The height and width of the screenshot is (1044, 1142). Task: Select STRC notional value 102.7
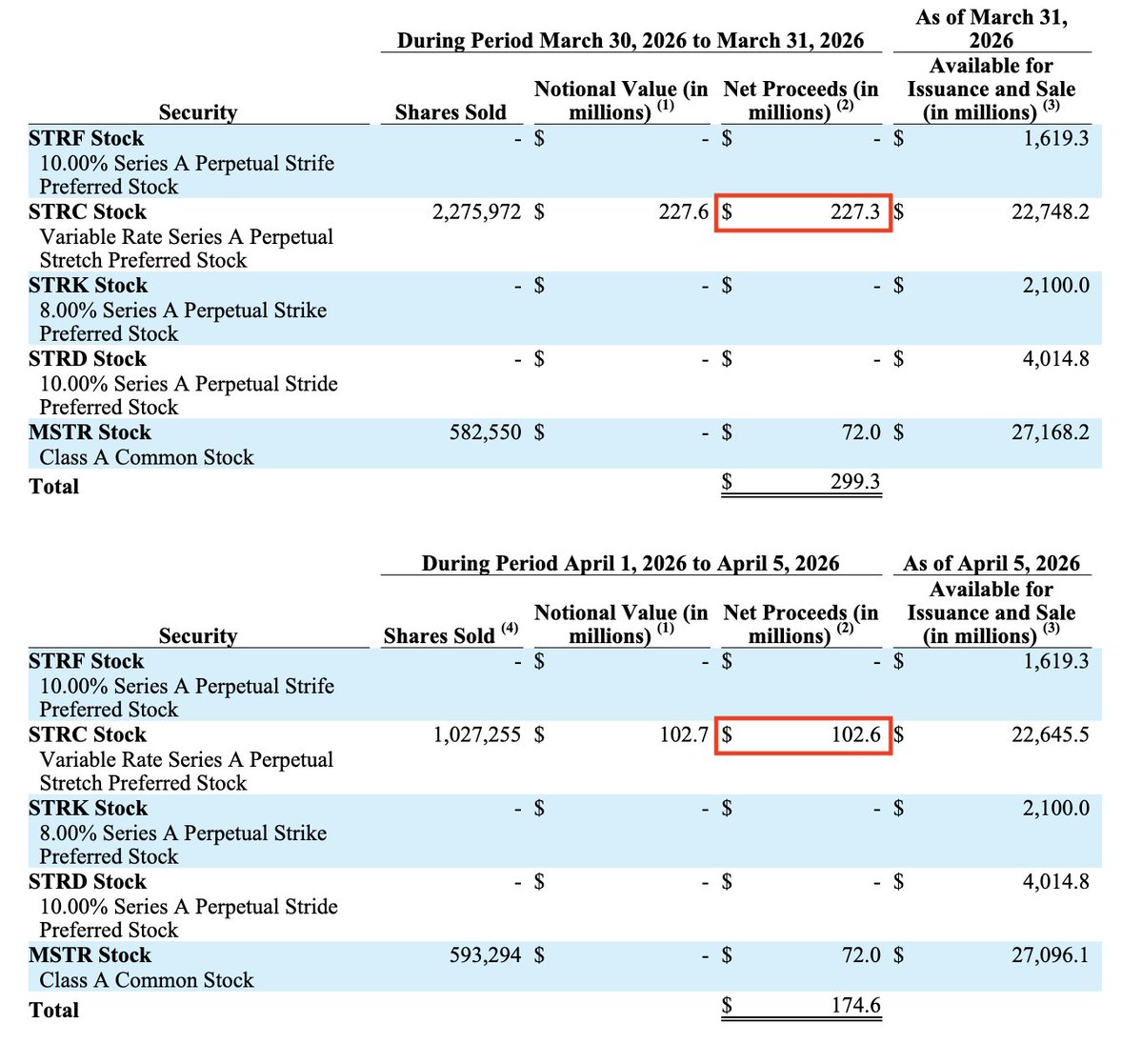coord(684,734)
